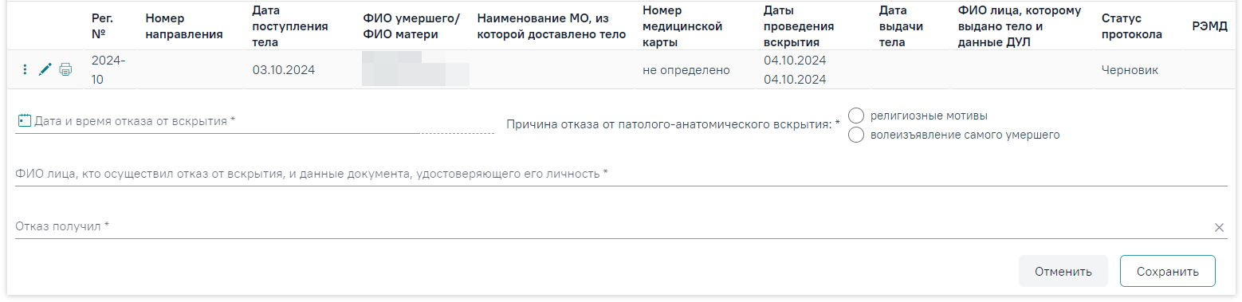The width and height of the screenshot is (1242, 302).
Task: Click the 'Номер медицинской карты' column header
Action: pyautogui.click(x=682, y=26)
